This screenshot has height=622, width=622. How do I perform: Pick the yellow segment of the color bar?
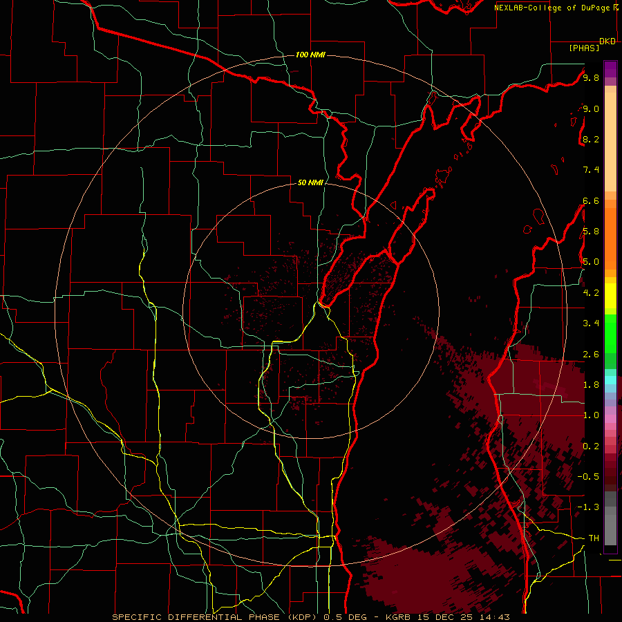610,296
